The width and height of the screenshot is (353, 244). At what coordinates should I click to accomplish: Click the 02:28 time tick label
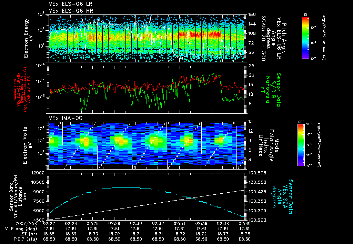coord(114,224)
